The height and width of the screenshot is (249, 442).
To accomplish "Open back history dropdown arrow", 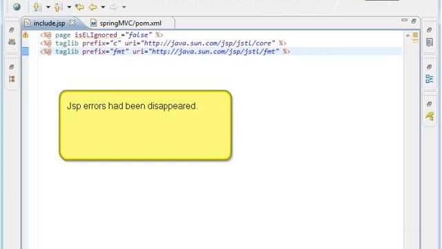I will (x=103, y=7).
